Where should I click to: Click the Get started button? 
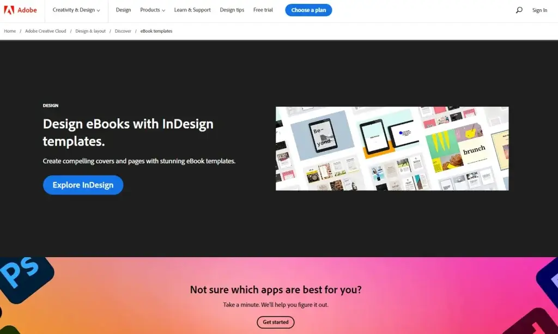coord(275,322)
